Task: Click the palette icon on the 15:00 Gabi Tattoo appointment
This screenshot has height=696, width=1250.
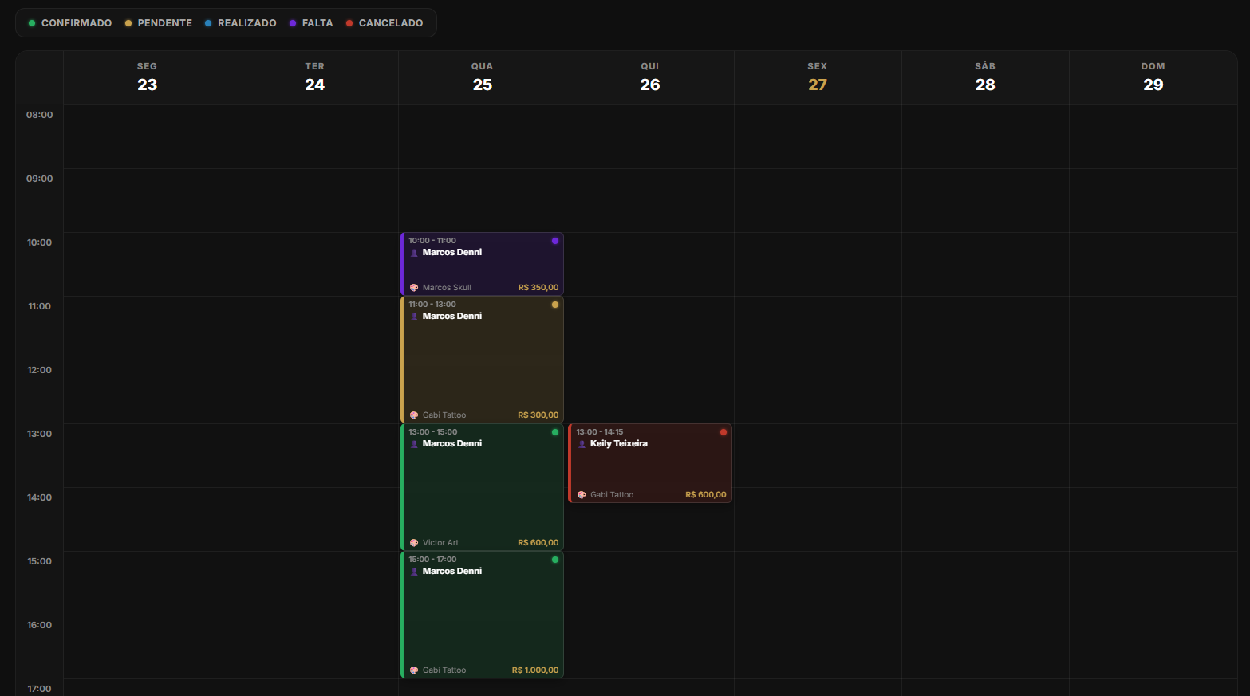Action: click(413, 670)
